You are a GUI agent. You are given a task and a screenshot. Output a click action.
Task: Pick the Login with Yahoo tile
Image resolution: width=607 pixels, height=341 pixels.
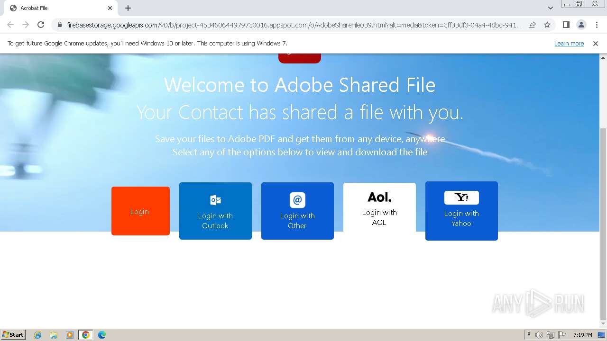461,211
